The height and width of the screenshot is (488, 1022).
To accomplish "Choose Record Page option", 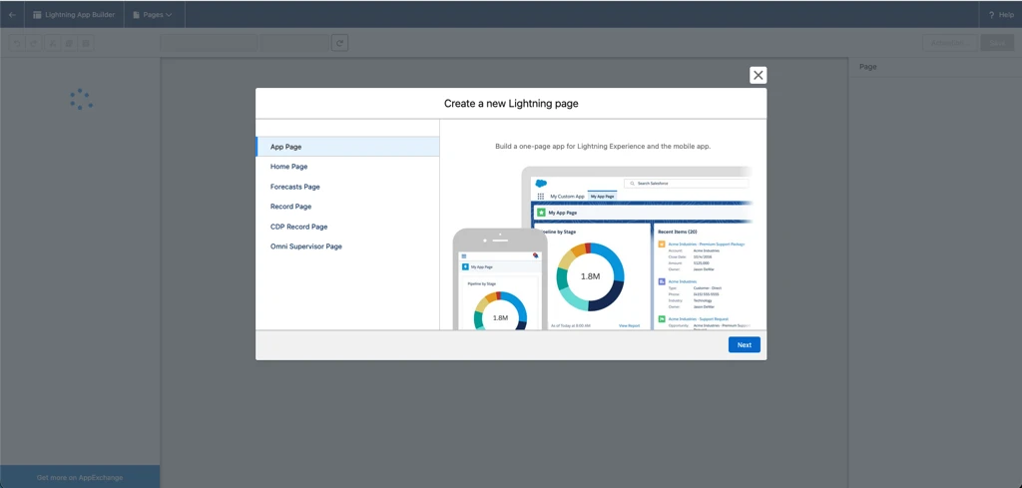I will (347, 207).
